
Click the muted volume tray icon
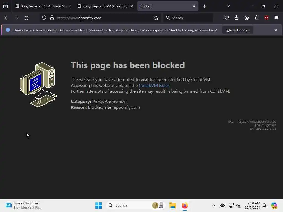[238, 205]
